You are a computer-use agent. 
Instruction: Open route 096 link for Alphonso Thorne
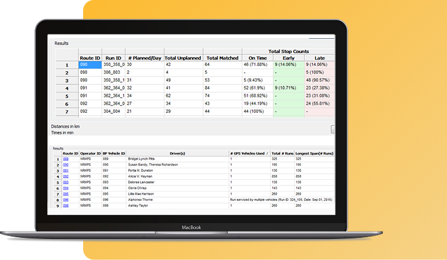point(66,200)
